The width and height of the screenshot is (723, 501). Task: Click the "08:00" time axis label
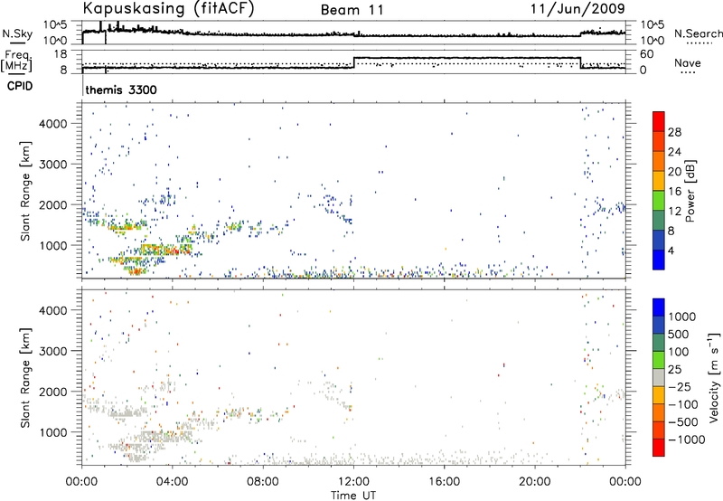(263, 482)
